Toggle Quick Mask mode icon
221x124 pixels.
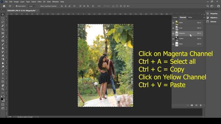click(3, 104)
